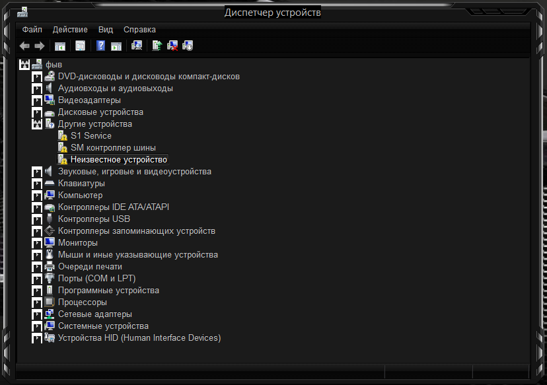Open the Properties toolbar icon
The width and height of the screenshot is (547, 385).
point(80,46)
